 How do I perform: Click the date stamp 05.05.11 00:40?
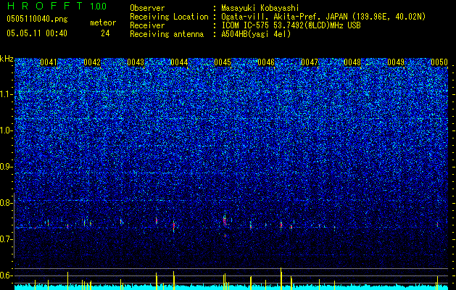(x=37, y=33)
